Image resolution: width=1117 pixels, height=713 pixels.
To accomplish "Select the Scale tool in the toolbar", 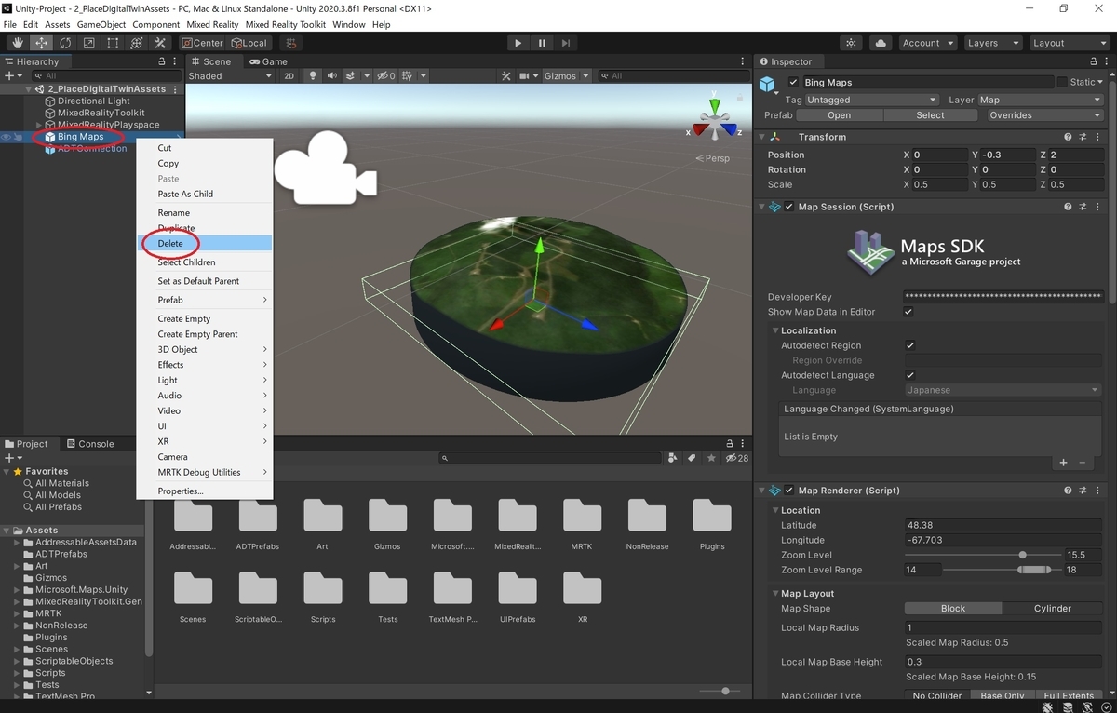I will pyautogui.click(x=88, y=43).
